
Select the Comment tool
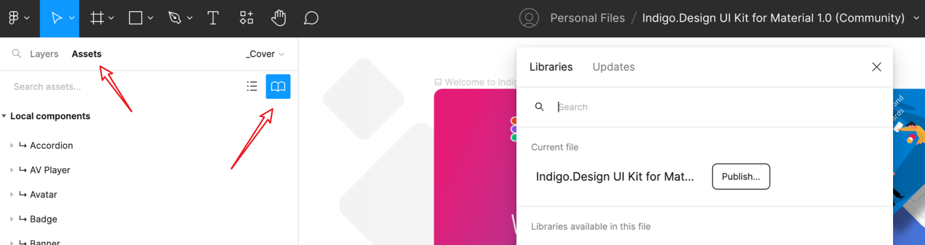click(x=311, y=18)
